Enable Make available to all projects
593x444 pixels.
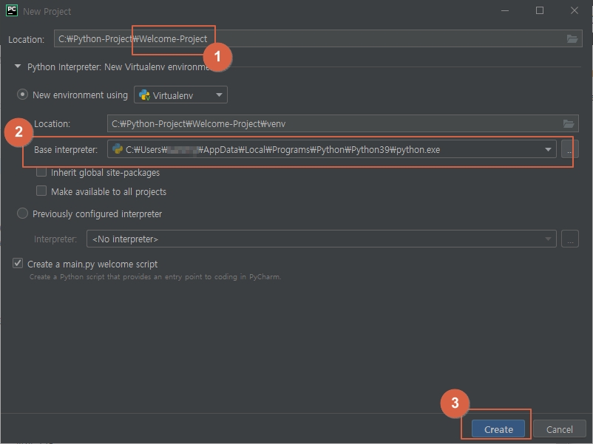coord(41,191)
